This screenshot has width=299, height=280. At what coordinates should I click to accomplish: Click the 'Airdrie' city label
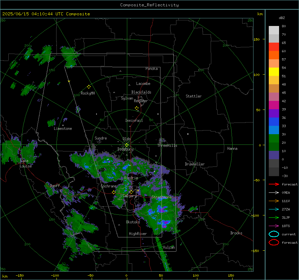point(131,178)
